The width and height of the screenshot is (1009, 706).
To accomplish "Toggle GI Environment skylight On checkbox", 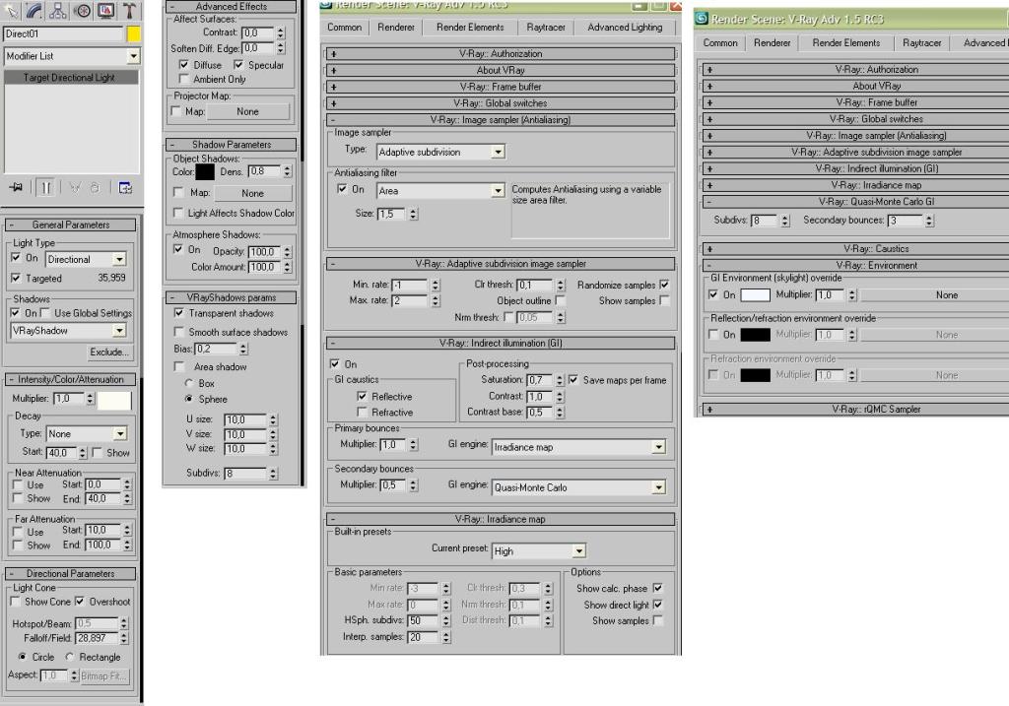I will pyautogui.click(x=713, y=294).
